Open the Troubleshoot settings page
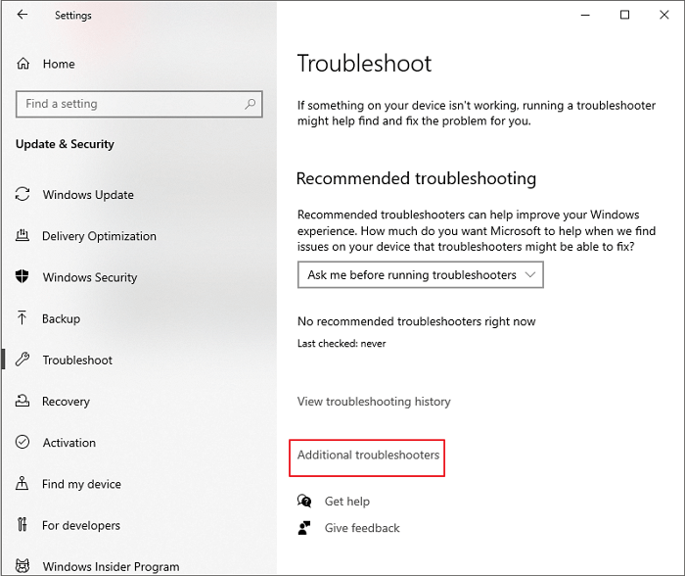The width and height of the screenshot is (685, 576). click(x=77, y=360)
